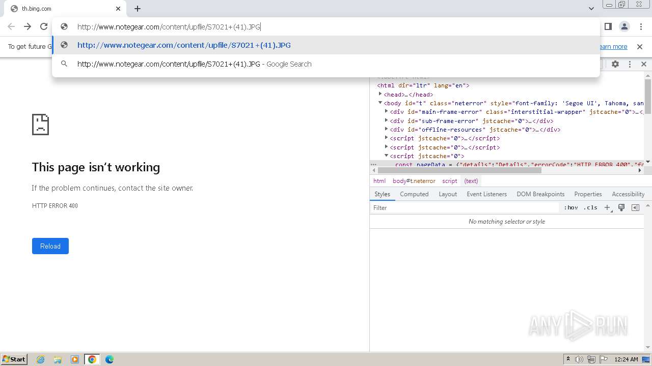652x366 pixels.
Task: Expand the sub-frame-error div
Action: click(x=387, y=120)
